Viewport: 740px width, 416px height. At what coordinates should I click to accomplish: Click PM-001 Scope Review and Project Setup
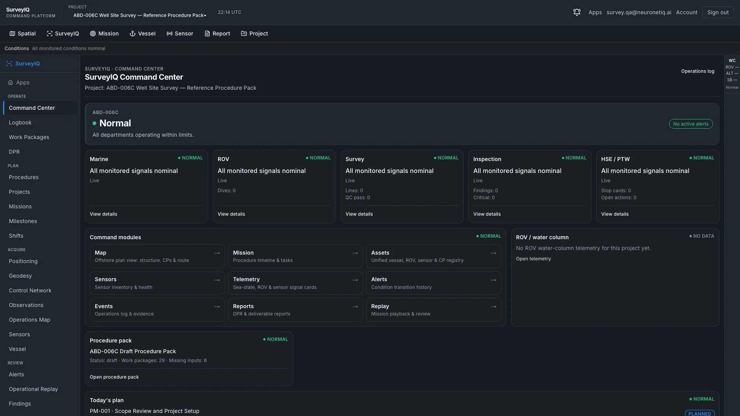point(145,411)
